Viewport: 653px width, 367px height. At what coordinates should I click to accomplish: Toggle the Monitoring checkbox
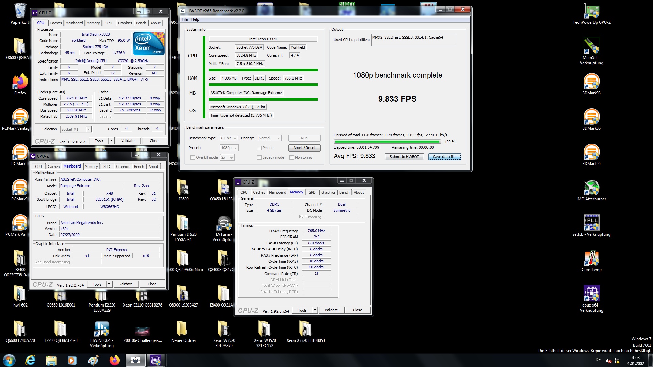[292, 158]
